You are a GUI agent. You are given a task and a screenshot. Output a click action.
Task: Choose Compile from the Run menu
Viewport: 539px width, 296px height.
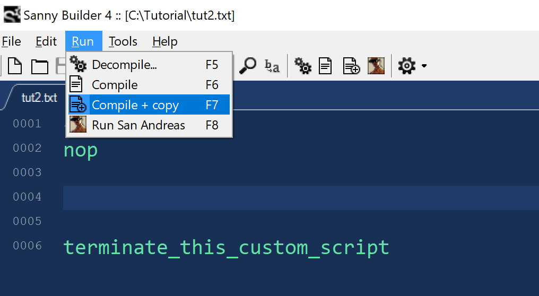pyautogui.click(x=149, y=85)
